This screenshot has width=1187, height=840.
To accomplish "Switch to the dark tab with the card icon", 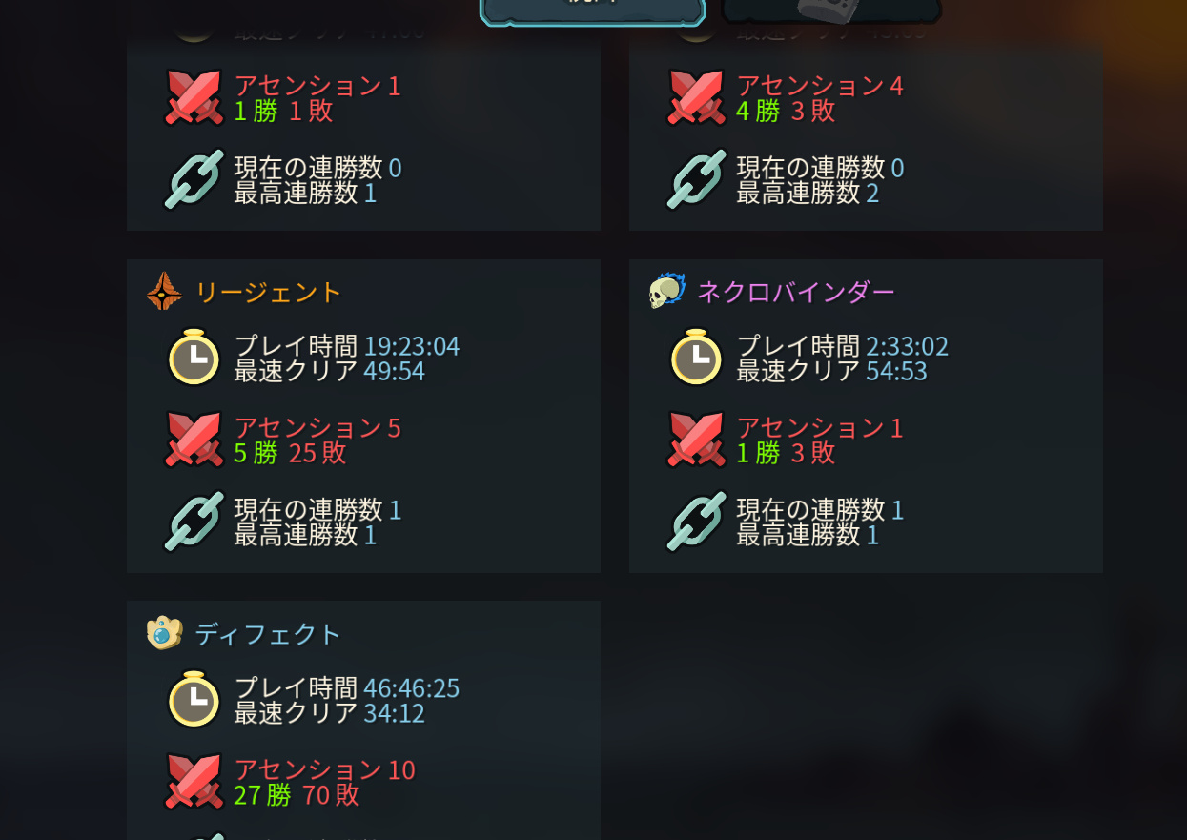I will click(831, 10).
